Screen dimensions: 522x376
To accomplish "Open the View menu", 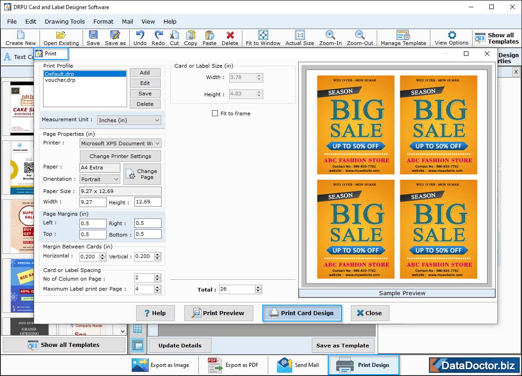I will 148,22.
